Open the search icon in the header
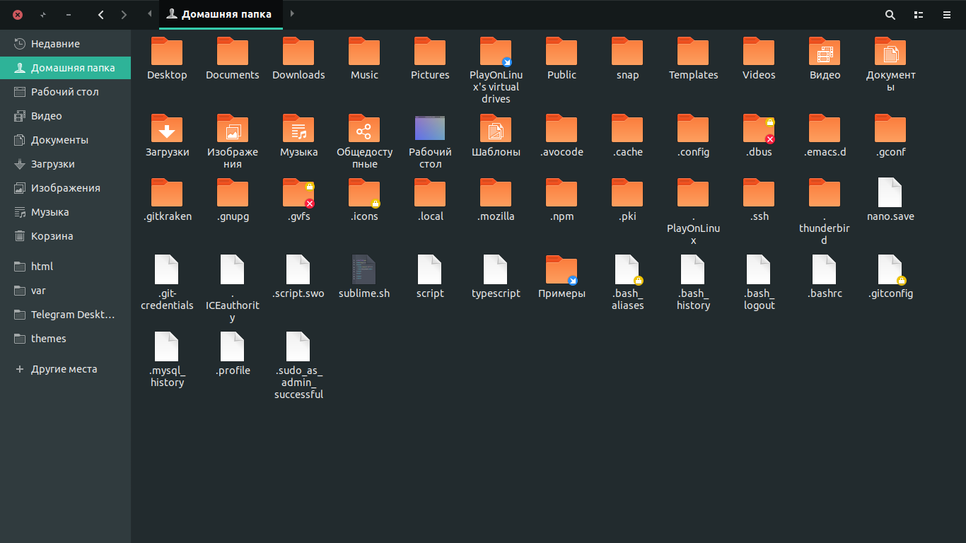 [x=890, y=15]
